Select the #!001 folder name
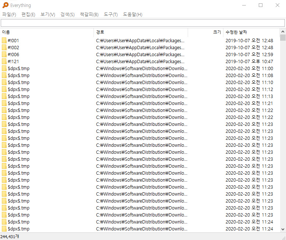Image resolution: width=286 pixels, height=240 pixels. (x=13, y=40)
